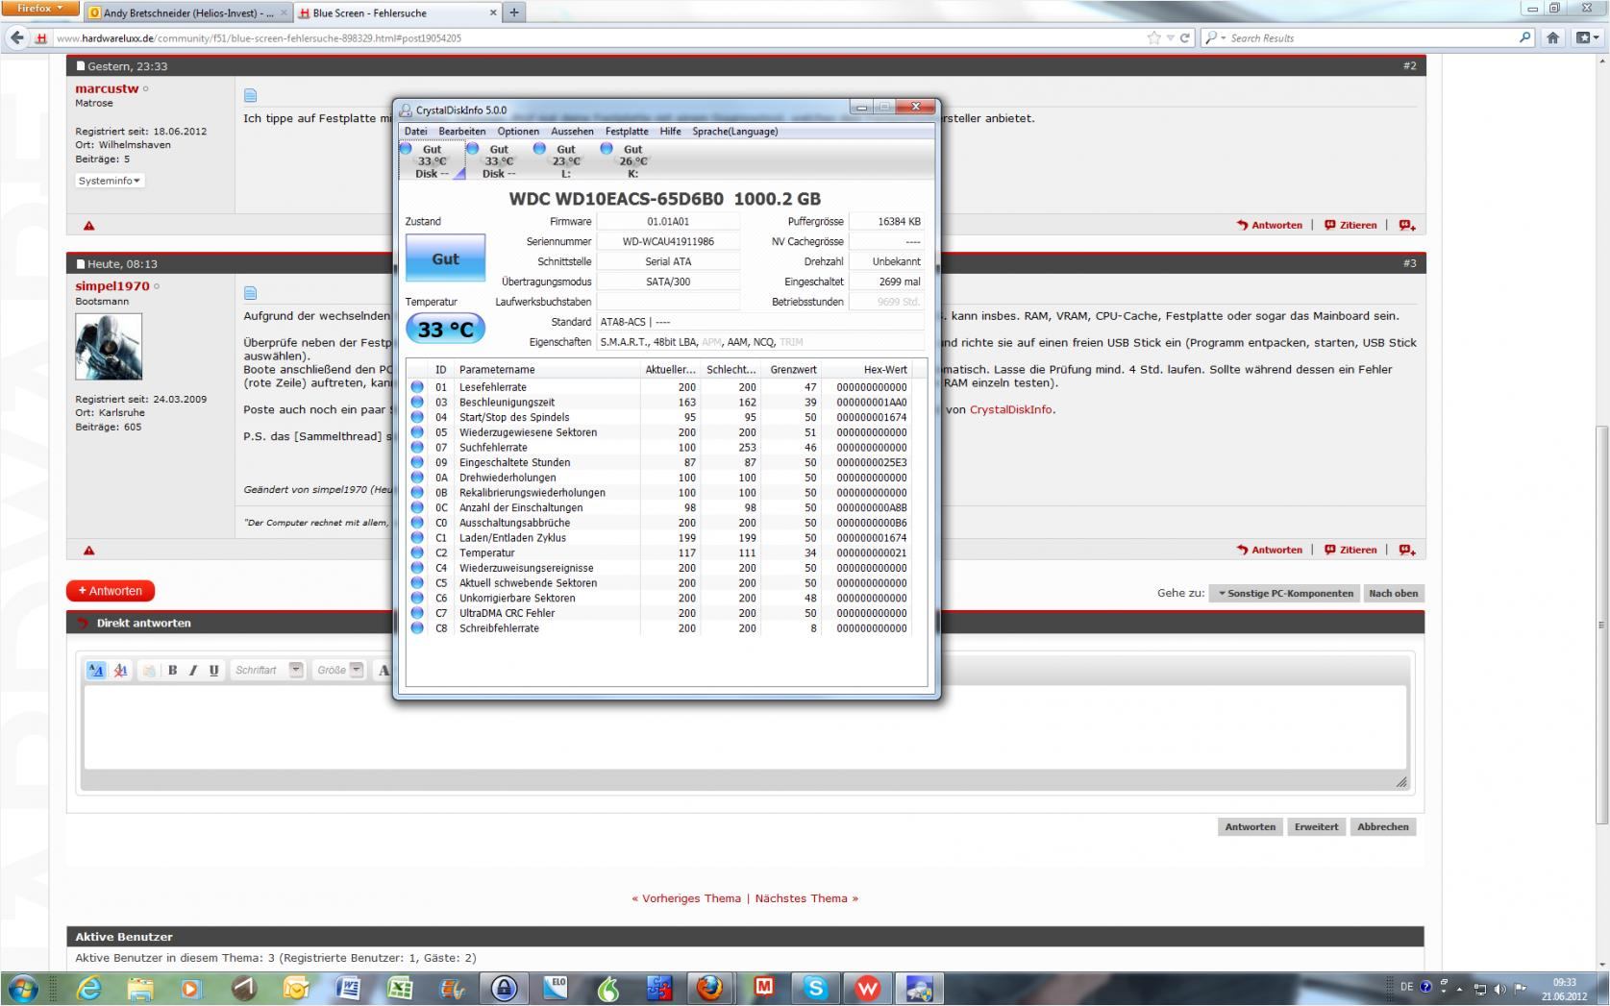Submit reply with bottom Antworten button
Screen dimensions: 1610x1006
point(1250,826)
